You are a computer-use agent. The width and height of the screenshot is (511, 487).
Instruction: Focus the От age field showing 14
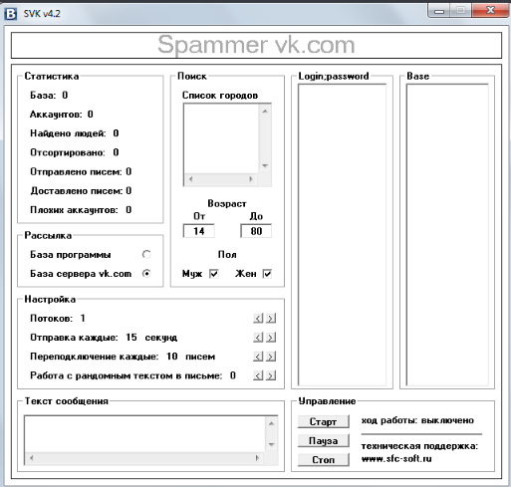(x=199, y=231)
